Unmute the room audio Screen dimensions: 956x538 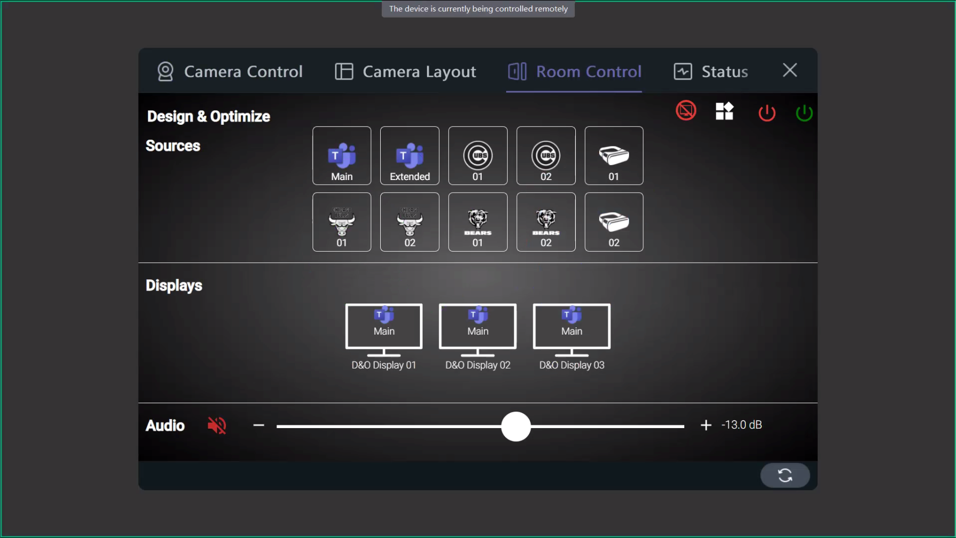coord(216,425)
